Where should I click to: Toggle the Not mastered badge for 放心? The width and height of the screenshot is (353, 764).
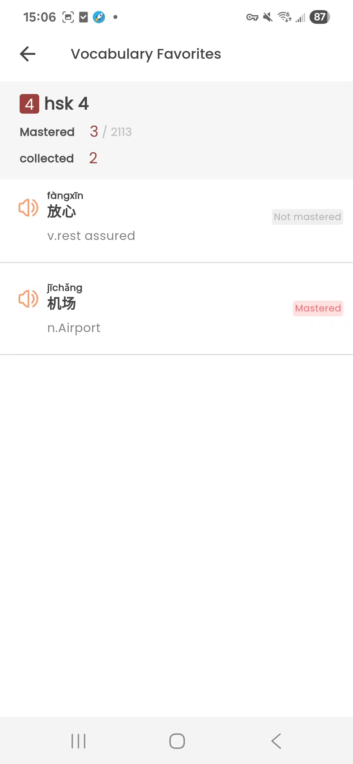coord(307,217)
